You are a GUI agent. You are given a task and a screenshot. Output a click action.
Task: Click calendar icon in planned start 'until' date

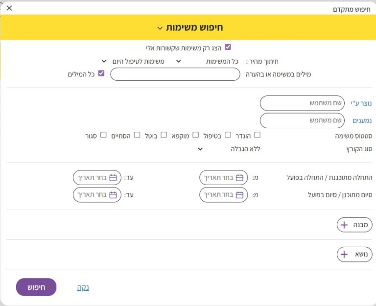113,178
